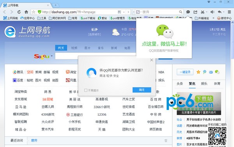
Task: Click the orange star favorites icon beside 一键登录
Action: [x=199, y=72]
